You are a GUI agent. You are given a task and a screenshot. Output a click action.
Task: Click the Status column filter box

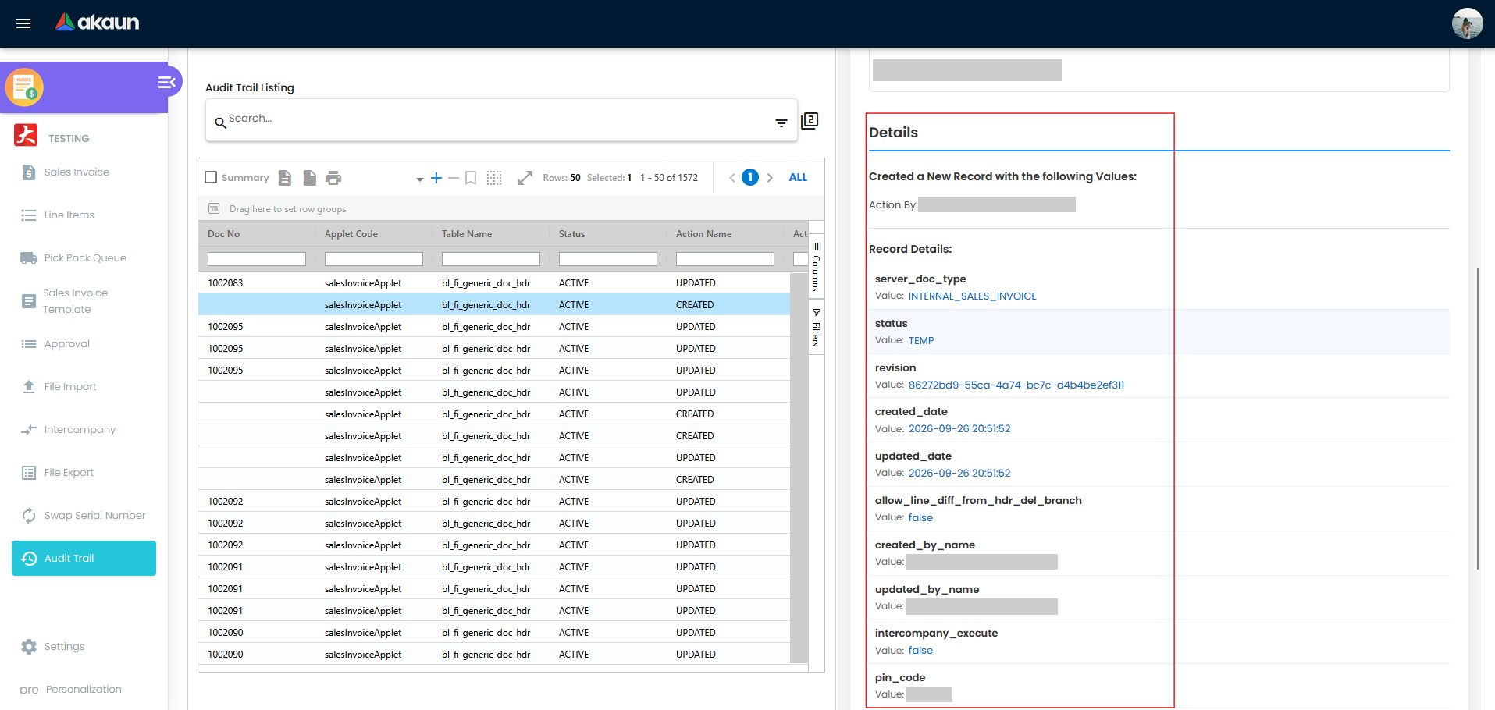[x=608, y=259]
